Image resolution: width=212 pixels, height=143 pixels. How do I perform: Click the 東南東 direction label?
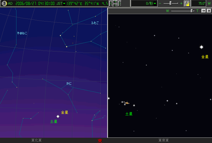[164, 141]
